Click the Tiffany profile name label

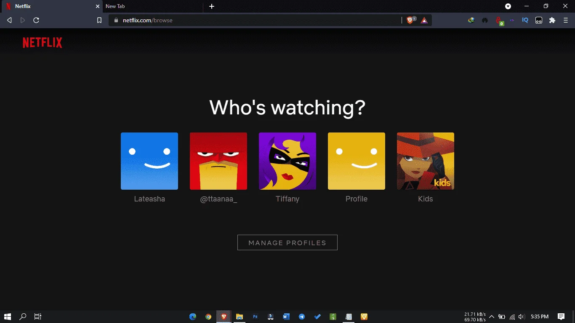[287, 199]
